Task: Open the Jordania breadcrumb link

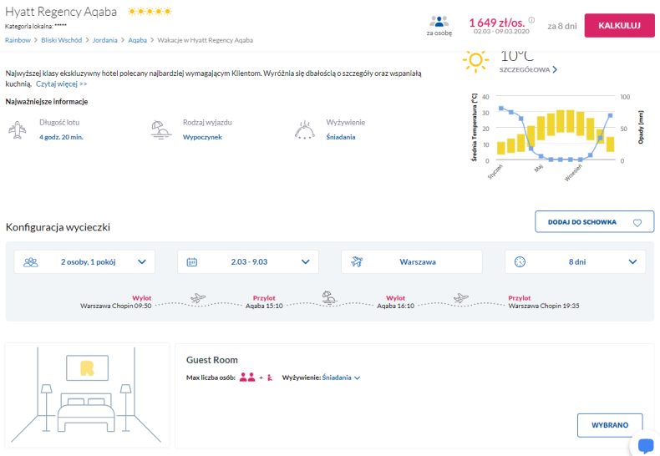Action: pyautogui.click(x=104, y=40)
